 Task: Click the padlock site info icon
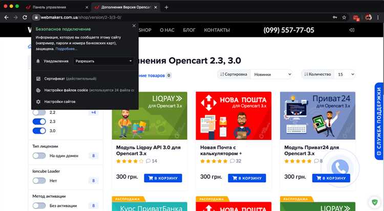36,17
